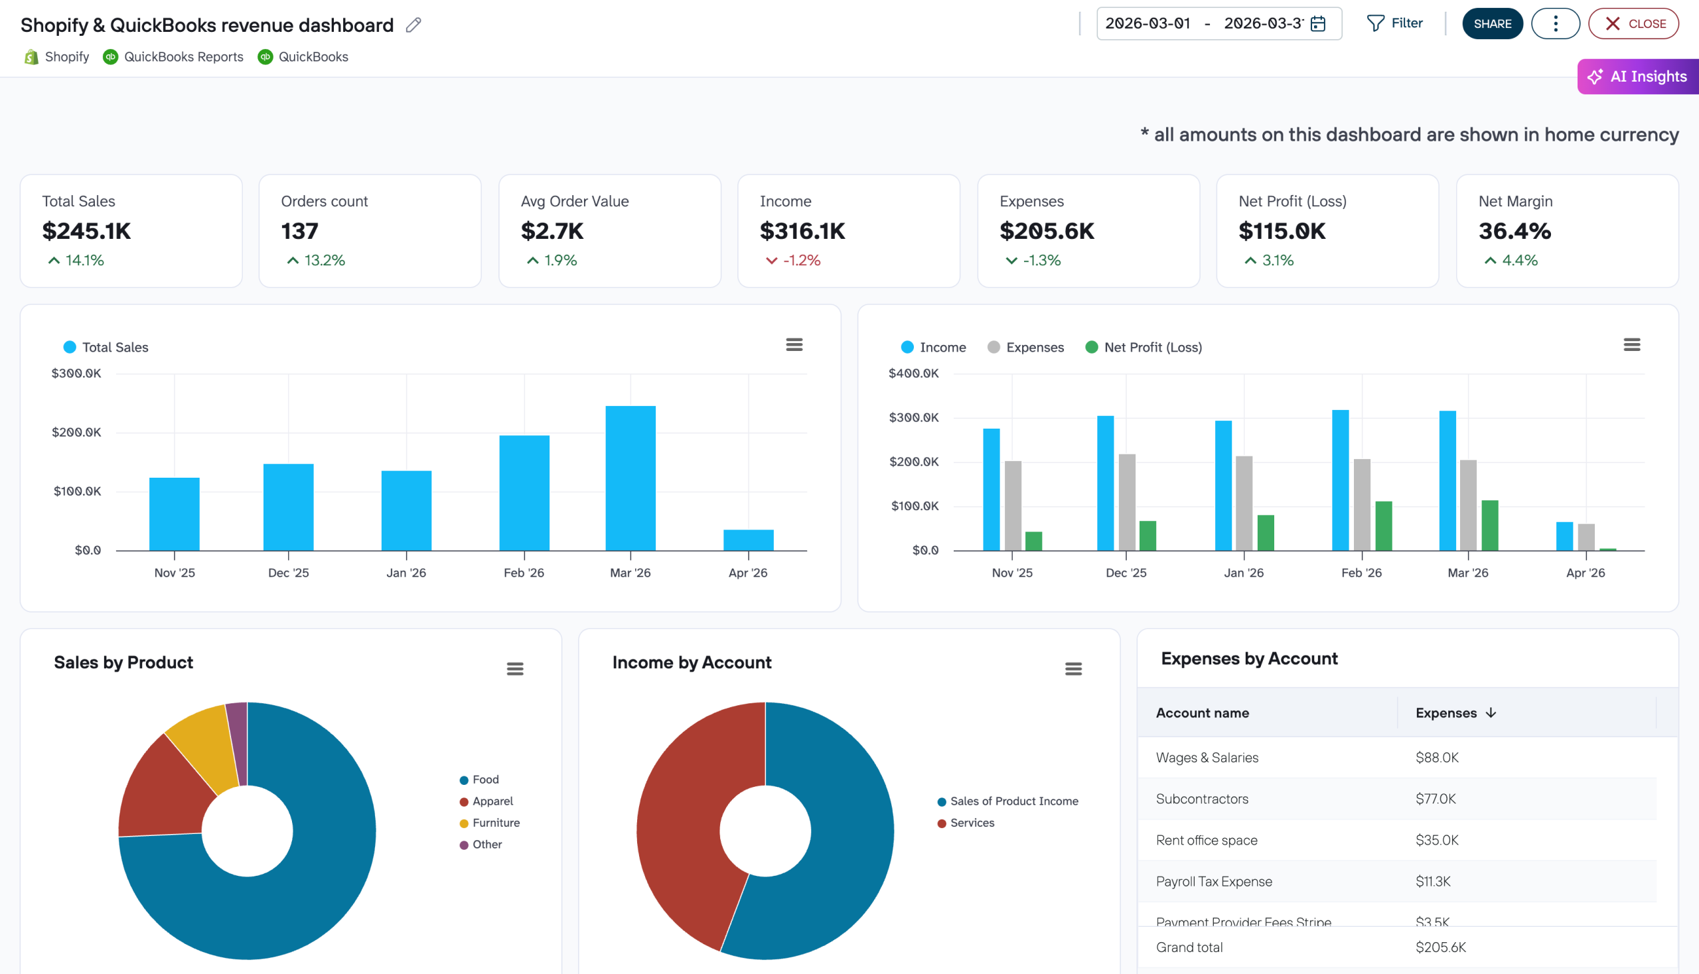Open the Income by Account chart menu

pos(1073,667)
